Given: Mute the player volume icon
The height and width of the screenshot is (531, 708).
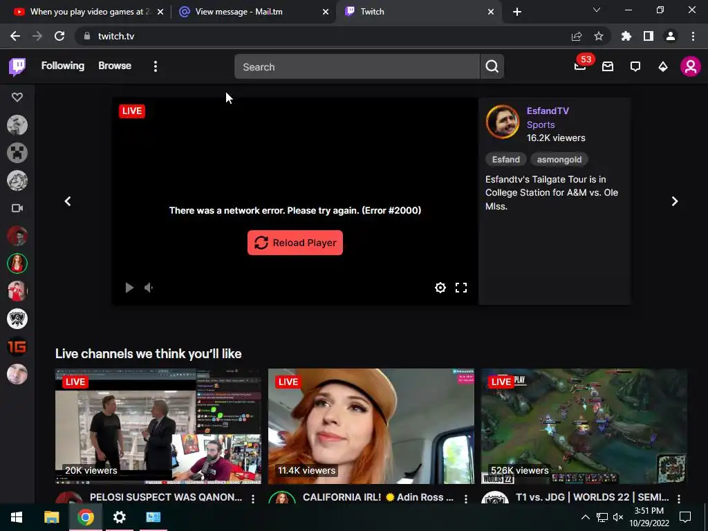Looking at the screenshot, I should pos(149,288).
